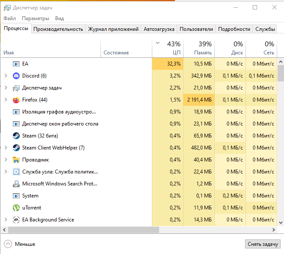Sort by the Имя column header
Screen dimensions: 284x254
coord(51,49)
